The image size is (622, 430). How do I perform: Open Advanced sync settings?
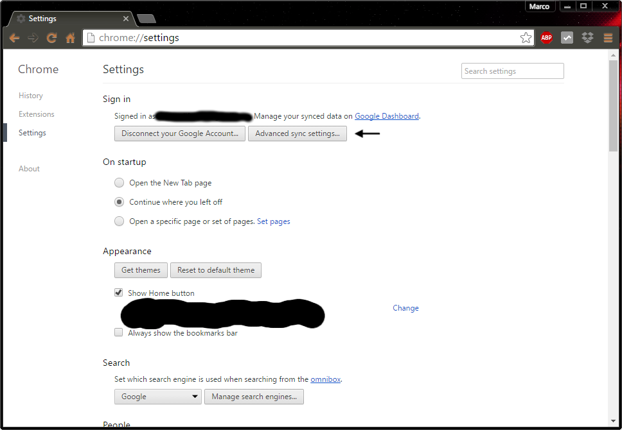(298, 133)
